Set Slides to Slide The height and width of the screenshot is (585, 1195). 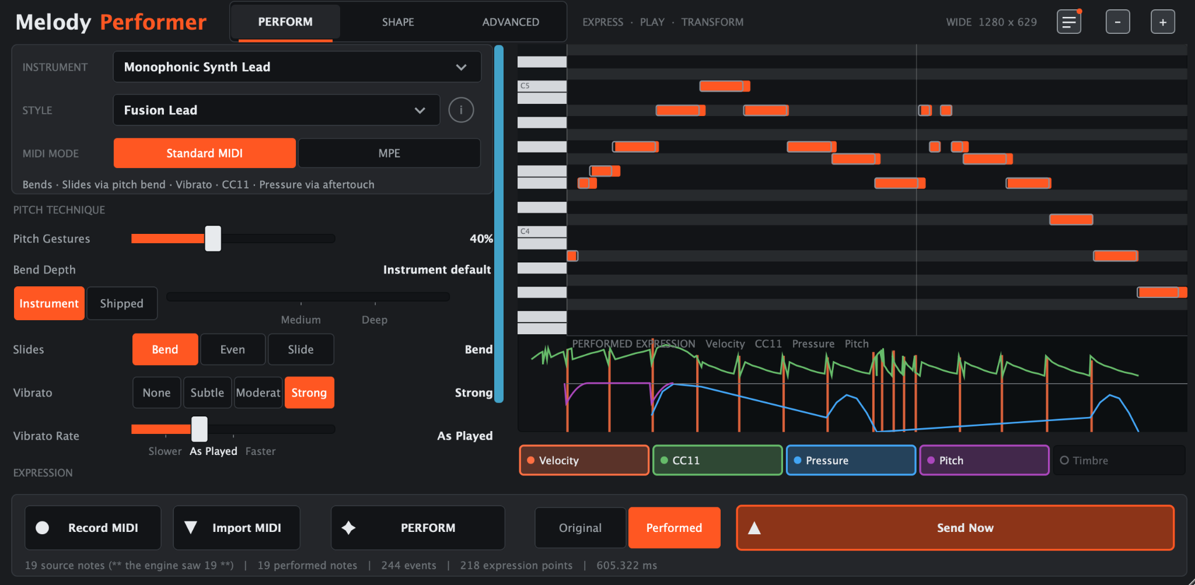(x=301, y=349)
